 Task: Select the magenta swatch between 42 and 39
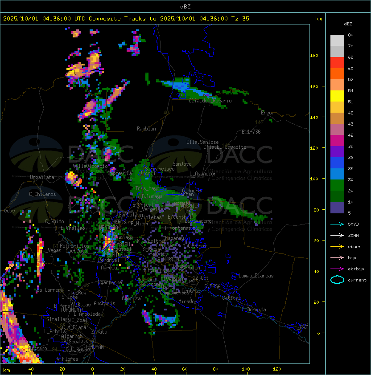337,141
